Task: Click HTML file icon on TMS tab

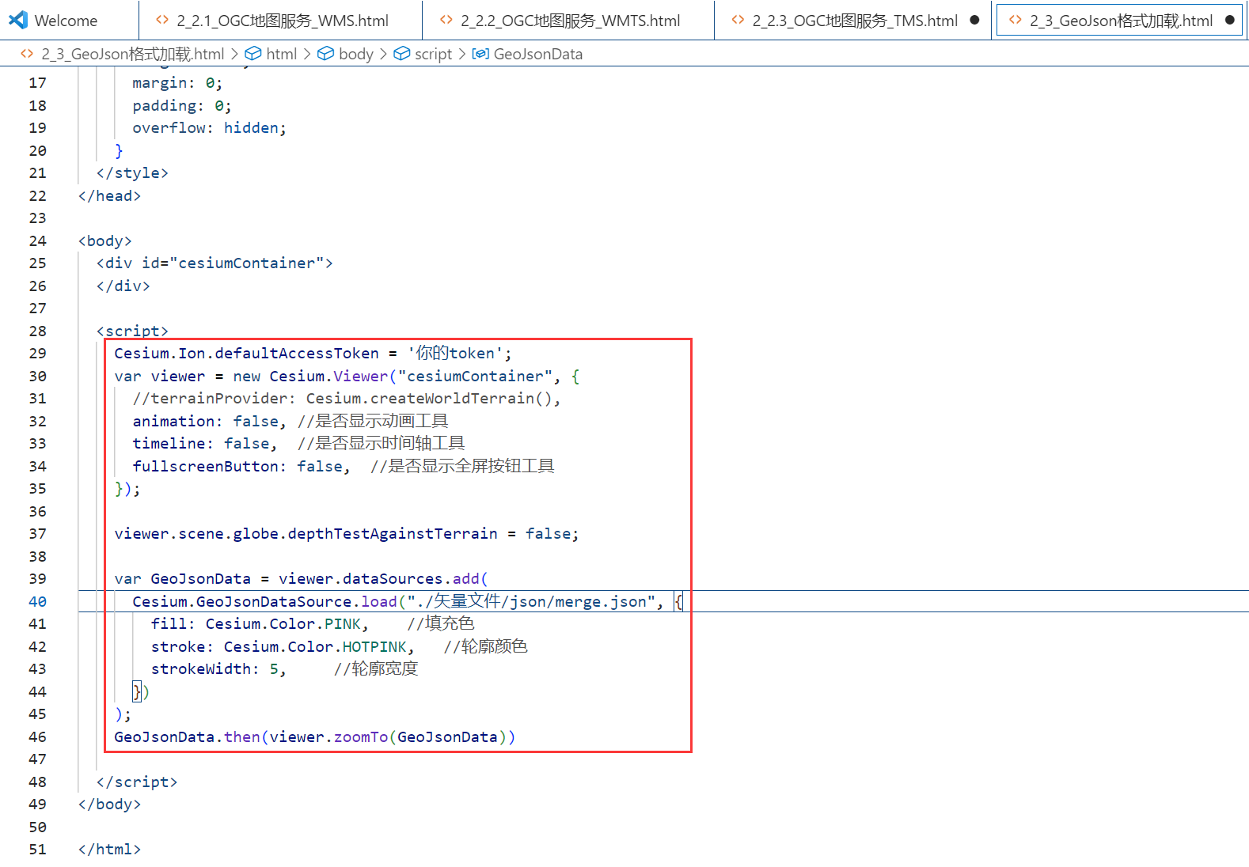Action: [738, 21]
